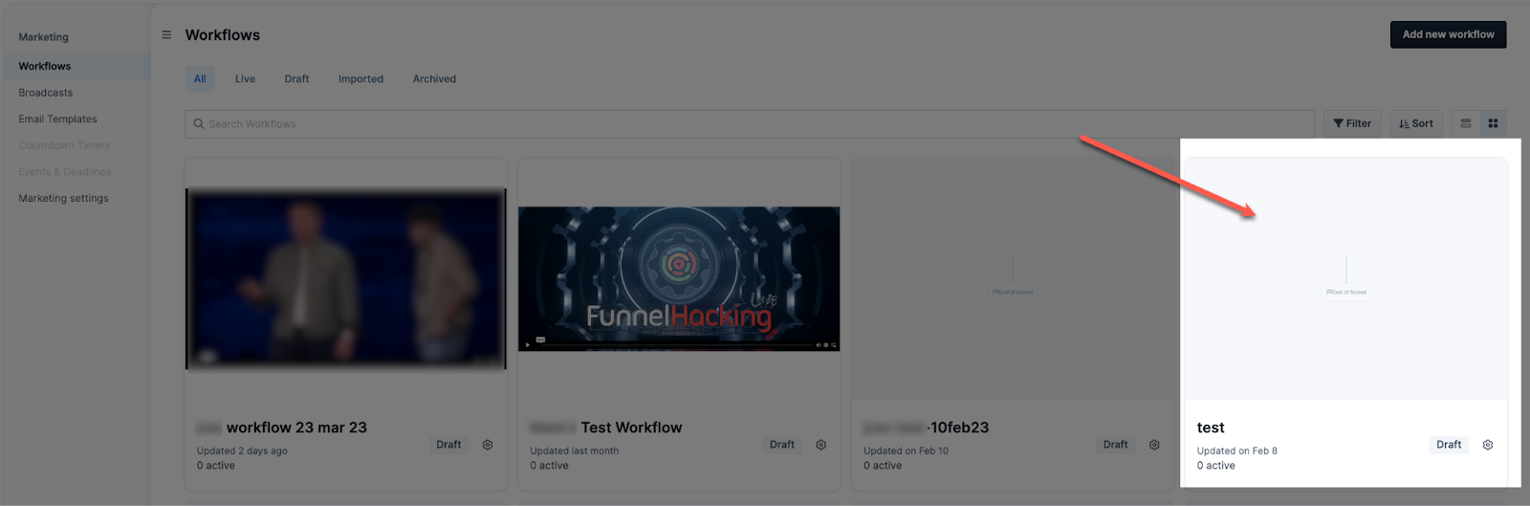The image size is (1530, 506).
Task: Select the All tab
Action: point(200,79)
